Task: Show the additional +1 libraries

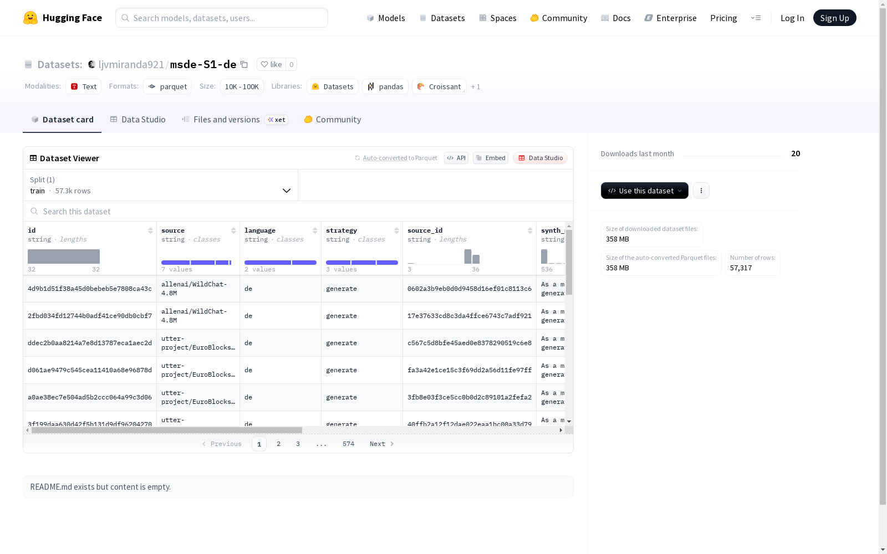Action: click(x=476, y=86)
